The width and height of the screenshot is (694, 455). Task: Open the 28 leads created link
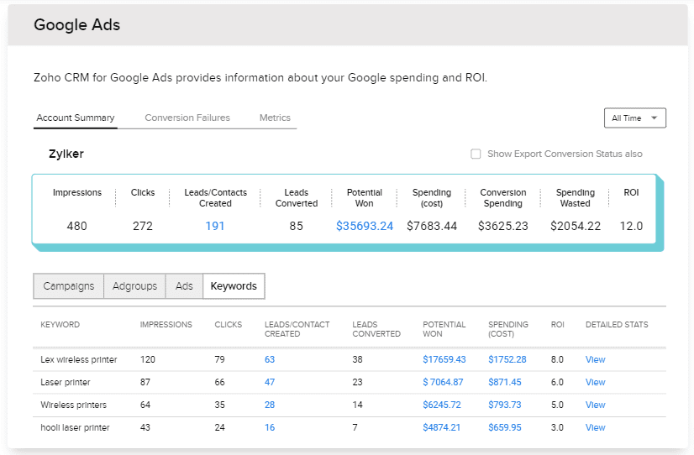pos(270,405)
